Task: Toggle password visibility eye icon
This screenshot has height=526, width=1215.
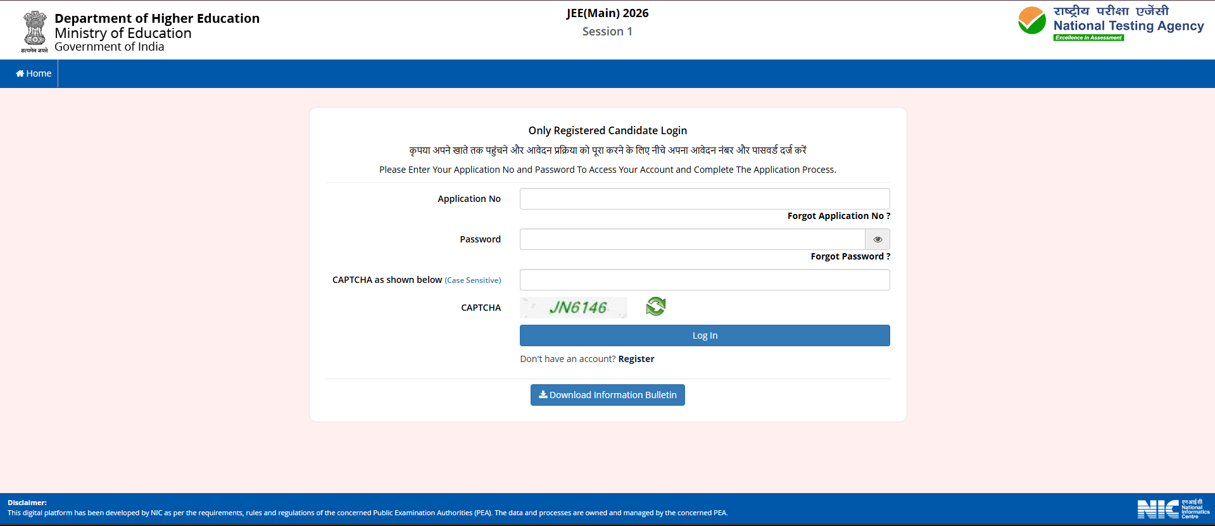Action: tap(878, 239)
